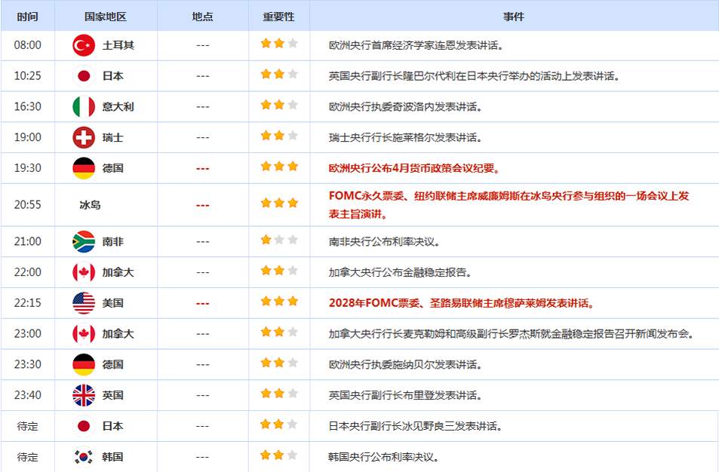Click Canada flag in 22:00 row
This screenshot has width=719, height=472.
84,272
